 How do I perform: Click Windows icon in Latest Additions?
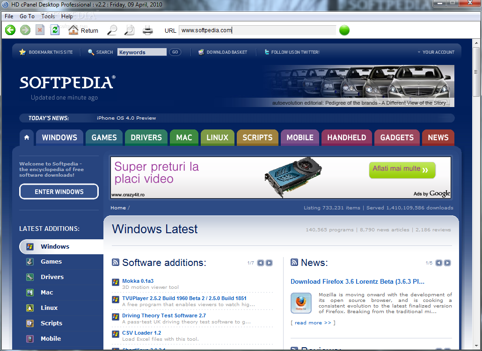(30, 247)
